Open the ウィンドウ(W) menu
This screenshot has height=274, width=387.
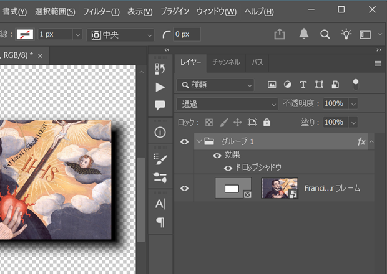pos(217,12)
